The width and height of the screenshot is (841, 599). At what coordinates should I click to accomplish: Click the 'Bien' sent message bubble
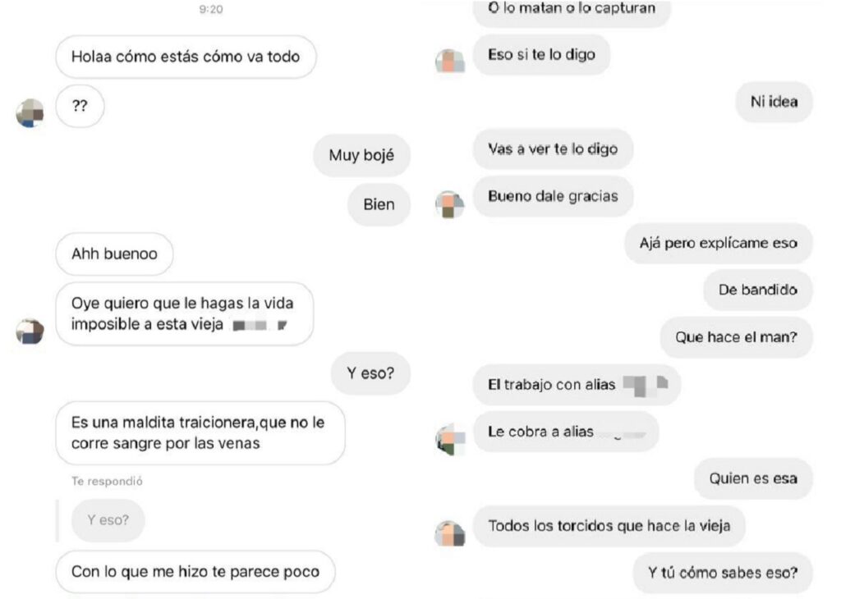(x=379, y=204)
